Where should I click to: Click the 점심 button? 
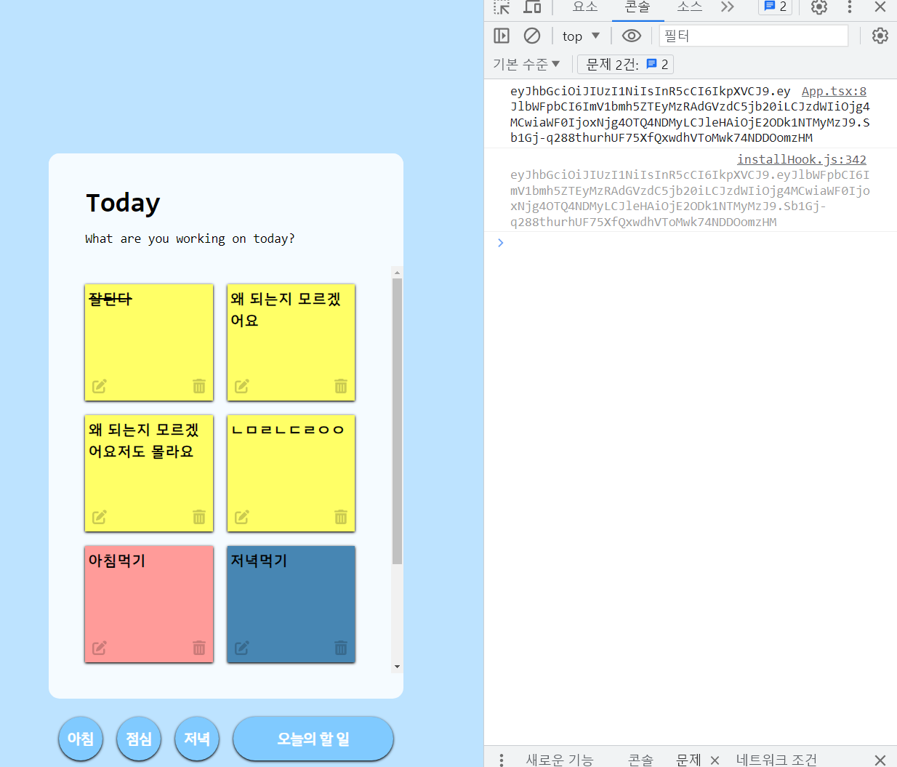[139, 739]
